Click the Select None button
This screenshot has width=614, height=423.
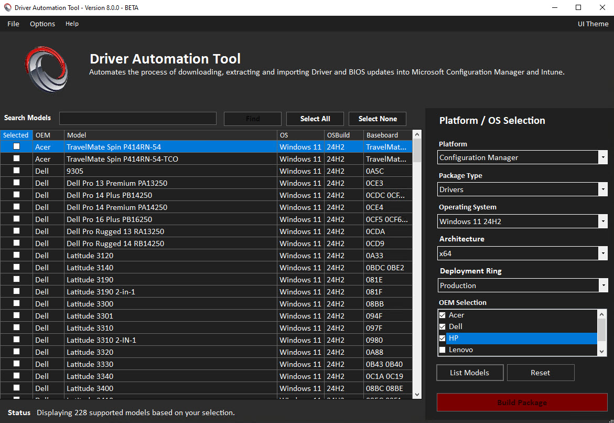(377, 119)
